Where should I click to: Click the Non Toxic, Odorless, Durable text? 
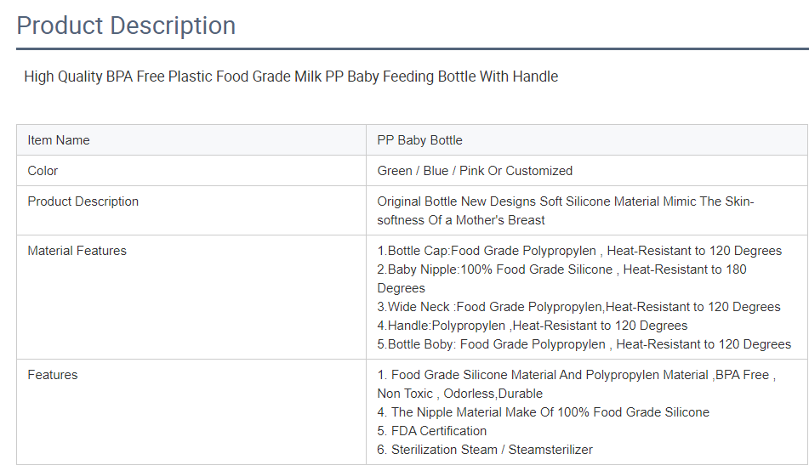coord(459,394)
